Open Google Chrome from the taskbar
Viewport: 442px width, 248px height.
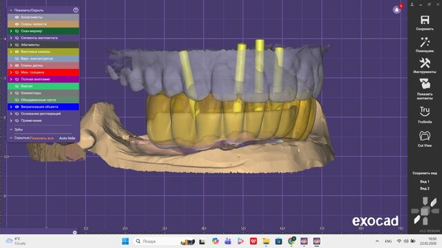click(291, 241)
